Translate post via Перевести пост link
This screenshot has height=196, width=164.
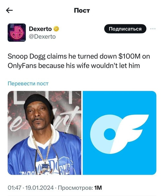(28, 83)
